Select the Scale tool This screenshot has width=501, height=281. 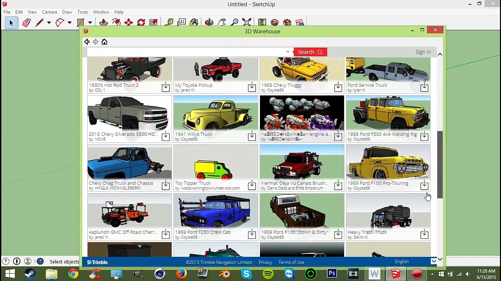(x=153, y=23)
